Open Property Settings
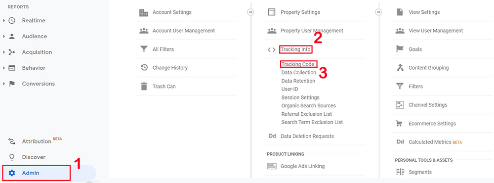The height and width of the screenshot is (183, 494). click(300, 12)
